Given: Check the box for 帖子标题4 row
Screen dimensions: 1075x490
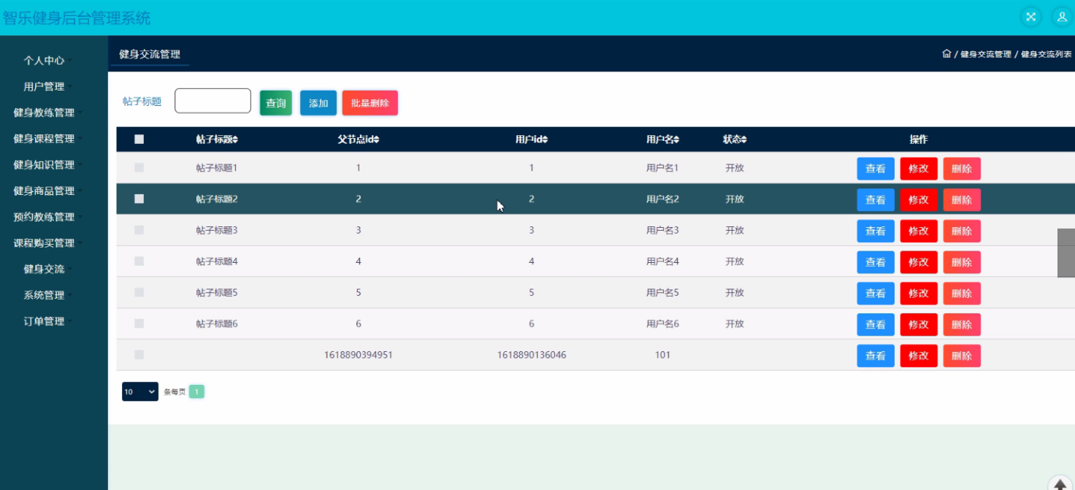Looking at the screenshot, I should point(139,261).
